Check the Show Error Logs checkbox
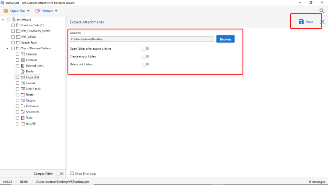328x185 pixels. (72, 173)
